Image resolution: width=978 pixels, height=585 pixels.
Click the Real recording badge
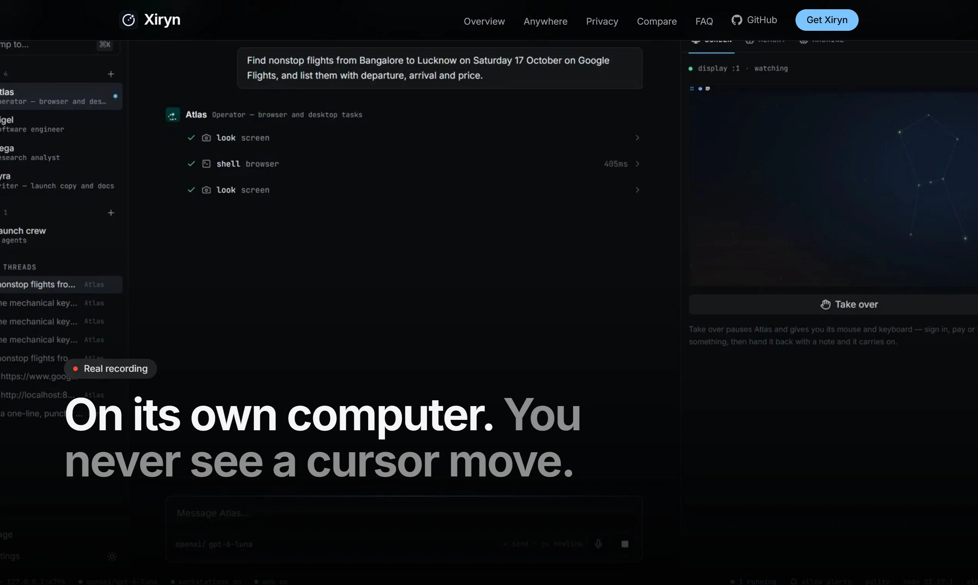(111, 369)
